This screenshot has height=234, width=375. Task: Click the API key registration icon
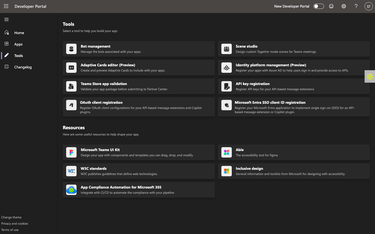(x=226, y=86)
